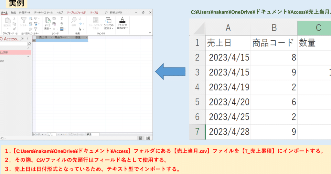
Task: Select Datasheet View icon in status bar
Action: coord(141,138)
